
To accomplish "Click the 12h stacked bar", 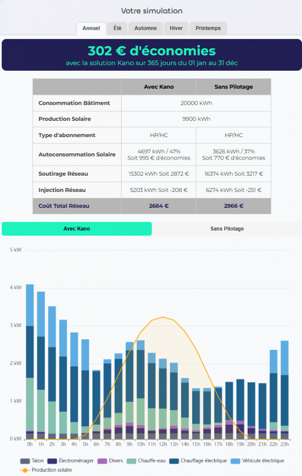I will tap(162, 400).
